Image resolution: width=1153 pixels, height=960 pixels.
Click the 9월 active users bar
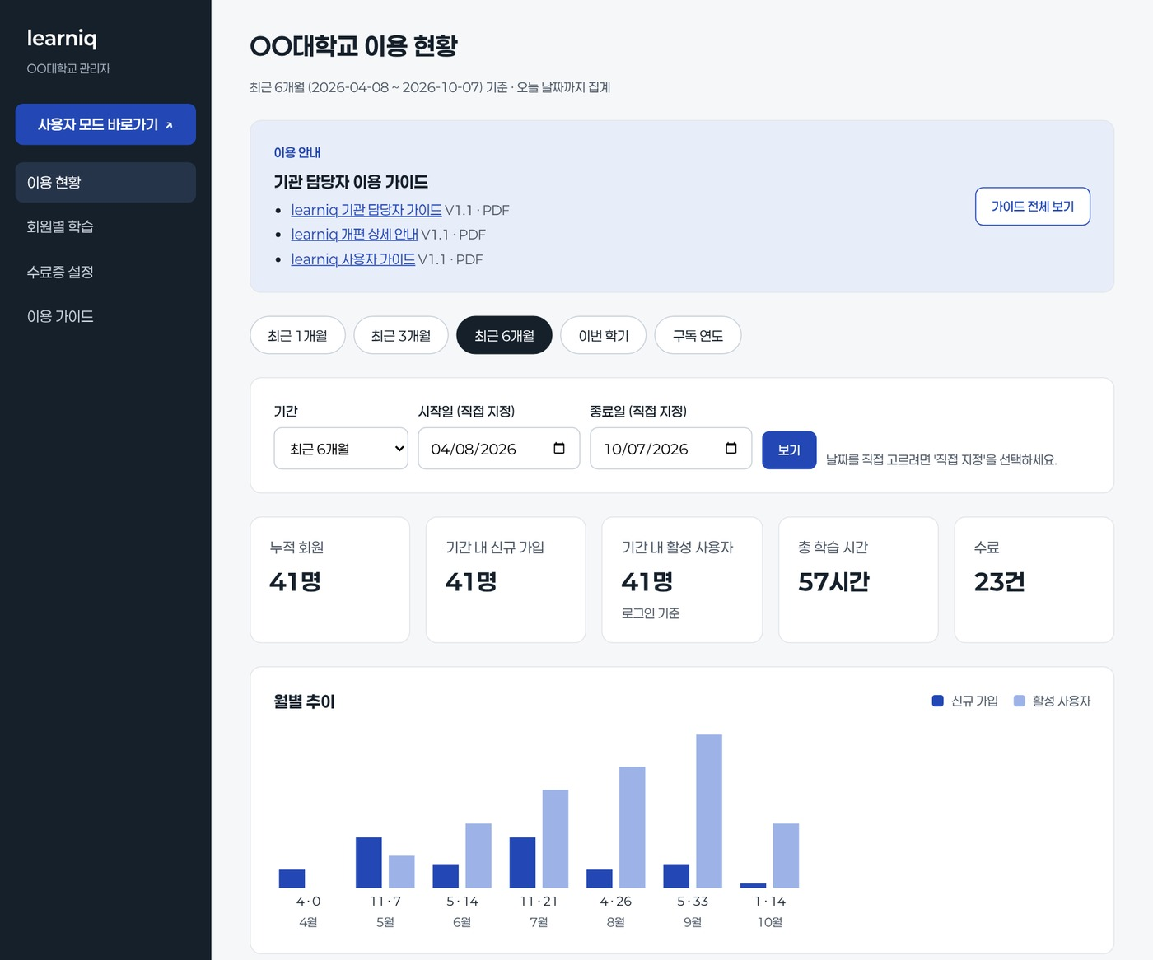click(x=709, y=811)
